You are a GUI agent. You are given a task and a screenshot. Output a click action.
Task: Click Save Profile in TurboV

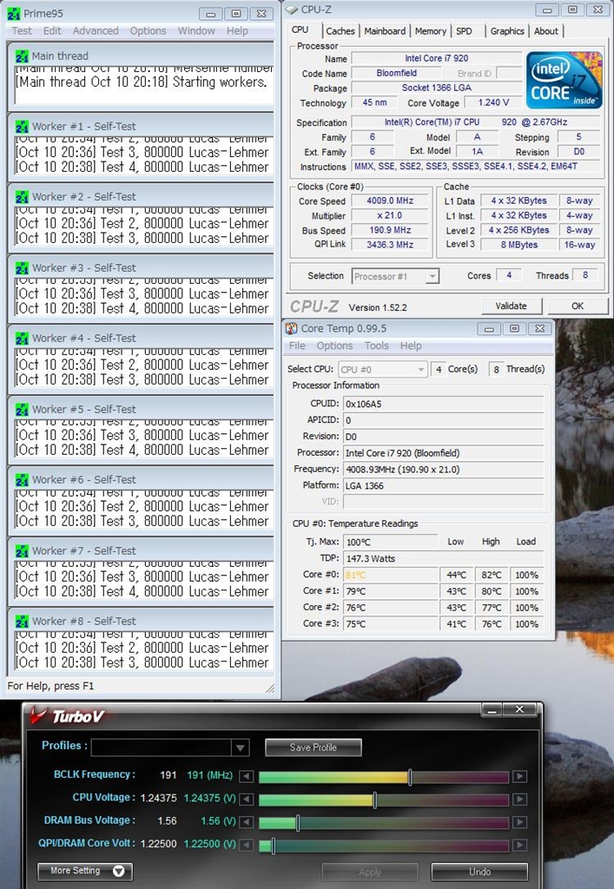pyautogui.click(x=313, y=747)
